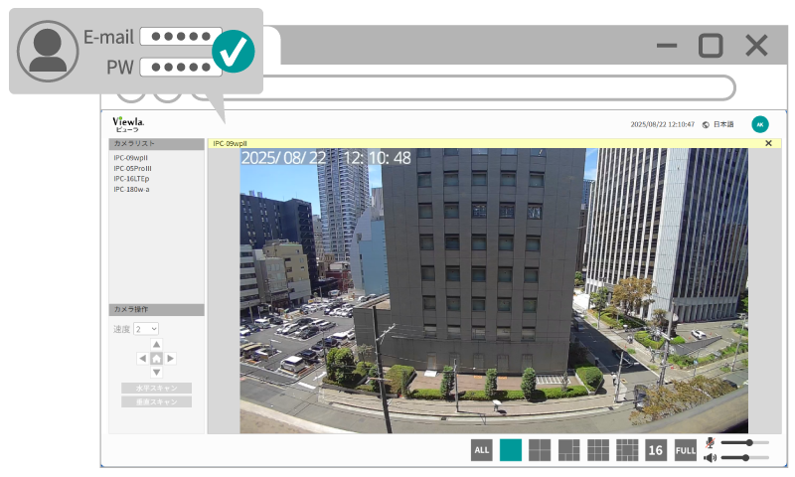Click the ALL cameras view button
795x477 pixels.
tap(482, 450)
